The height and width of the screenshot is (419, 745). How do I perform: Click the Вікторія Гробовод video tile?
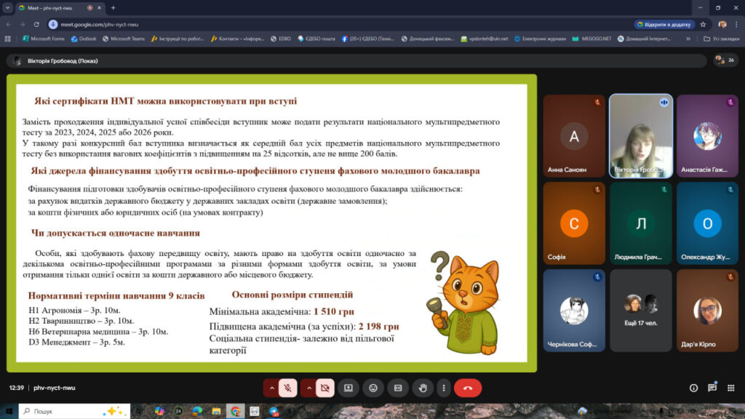(x=641, y=136)
